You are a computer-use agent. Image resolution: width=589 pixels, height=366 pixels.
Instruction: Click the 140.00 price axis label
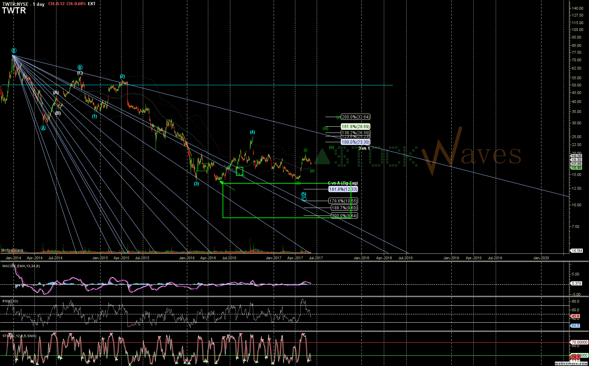pyautogui.click(x=577, y=8)
